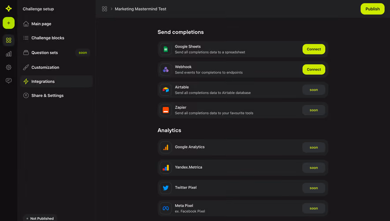Connect Google Sheets integration
390x221 pixels.
(314, 49)
